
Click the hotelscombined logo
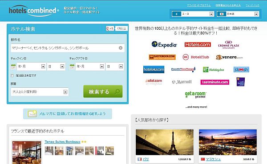pyautogui.click(x=34, y=11)
